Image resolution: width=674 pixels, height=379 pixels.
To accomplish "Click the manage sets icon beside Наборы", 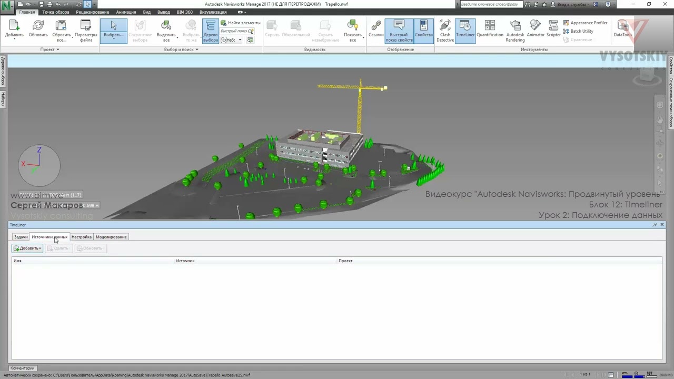I will point(250,40).
